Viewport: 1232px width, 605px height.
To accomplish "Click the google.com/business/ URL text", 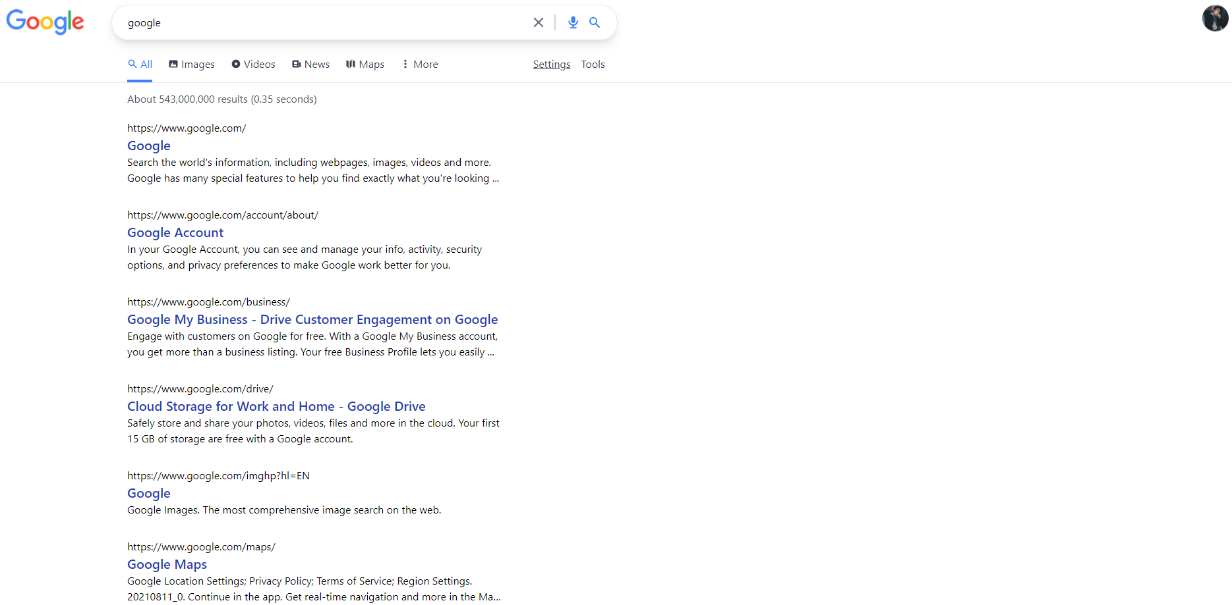I will (x=208, y=302).
